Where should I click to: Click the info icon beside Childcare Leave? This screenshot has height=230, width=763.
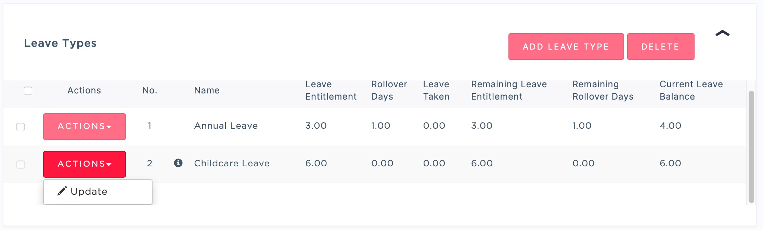[178, 163]
